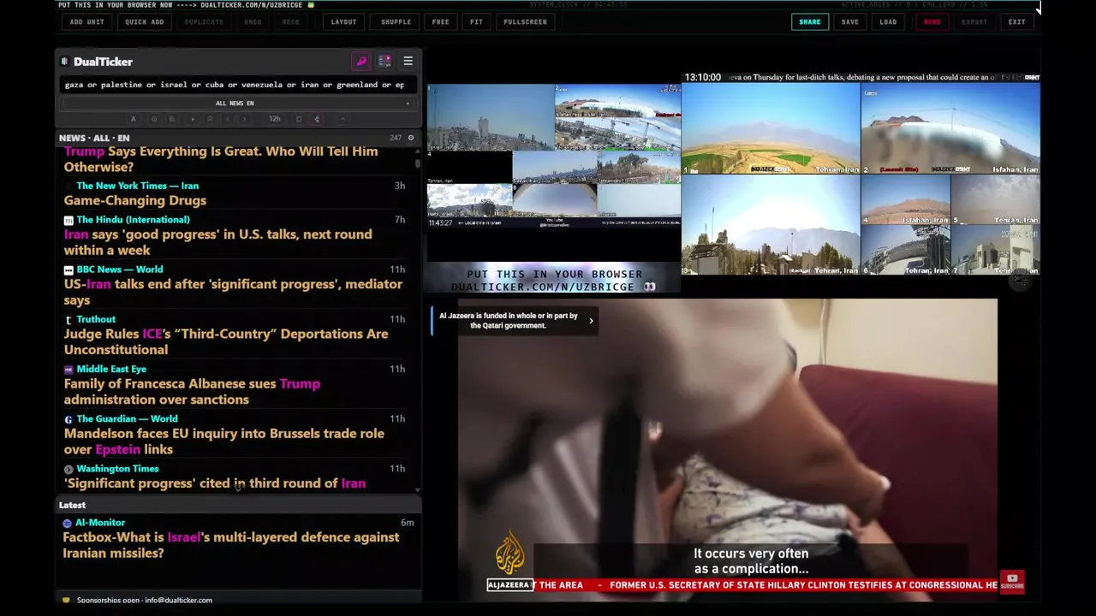Open the LAYOUT menu
Screen dimensions: 1096x616
click(x=343, y=22)
